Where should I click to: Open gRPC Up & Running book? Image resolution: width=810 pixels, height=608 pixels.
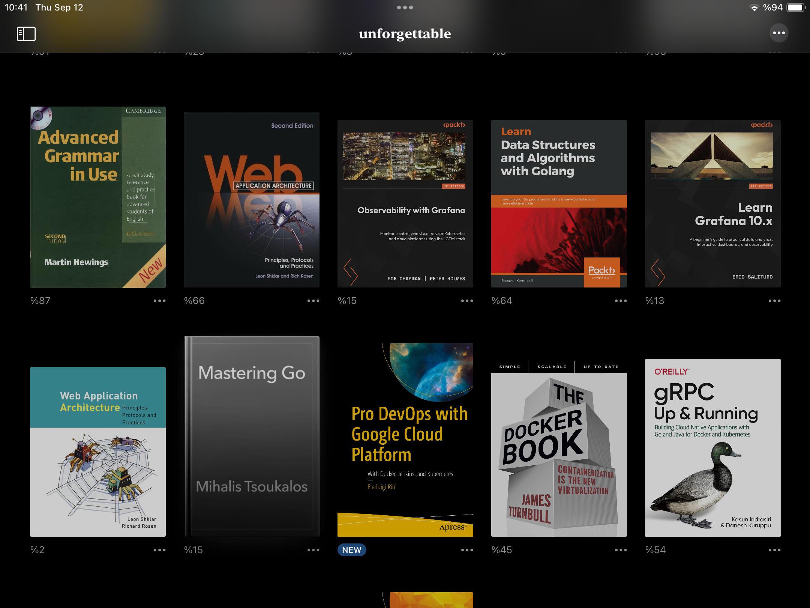pos(712,447)
